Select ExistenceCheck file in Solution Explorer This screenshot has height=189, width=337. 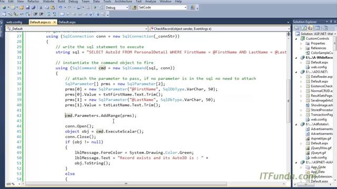pos(322,86)
